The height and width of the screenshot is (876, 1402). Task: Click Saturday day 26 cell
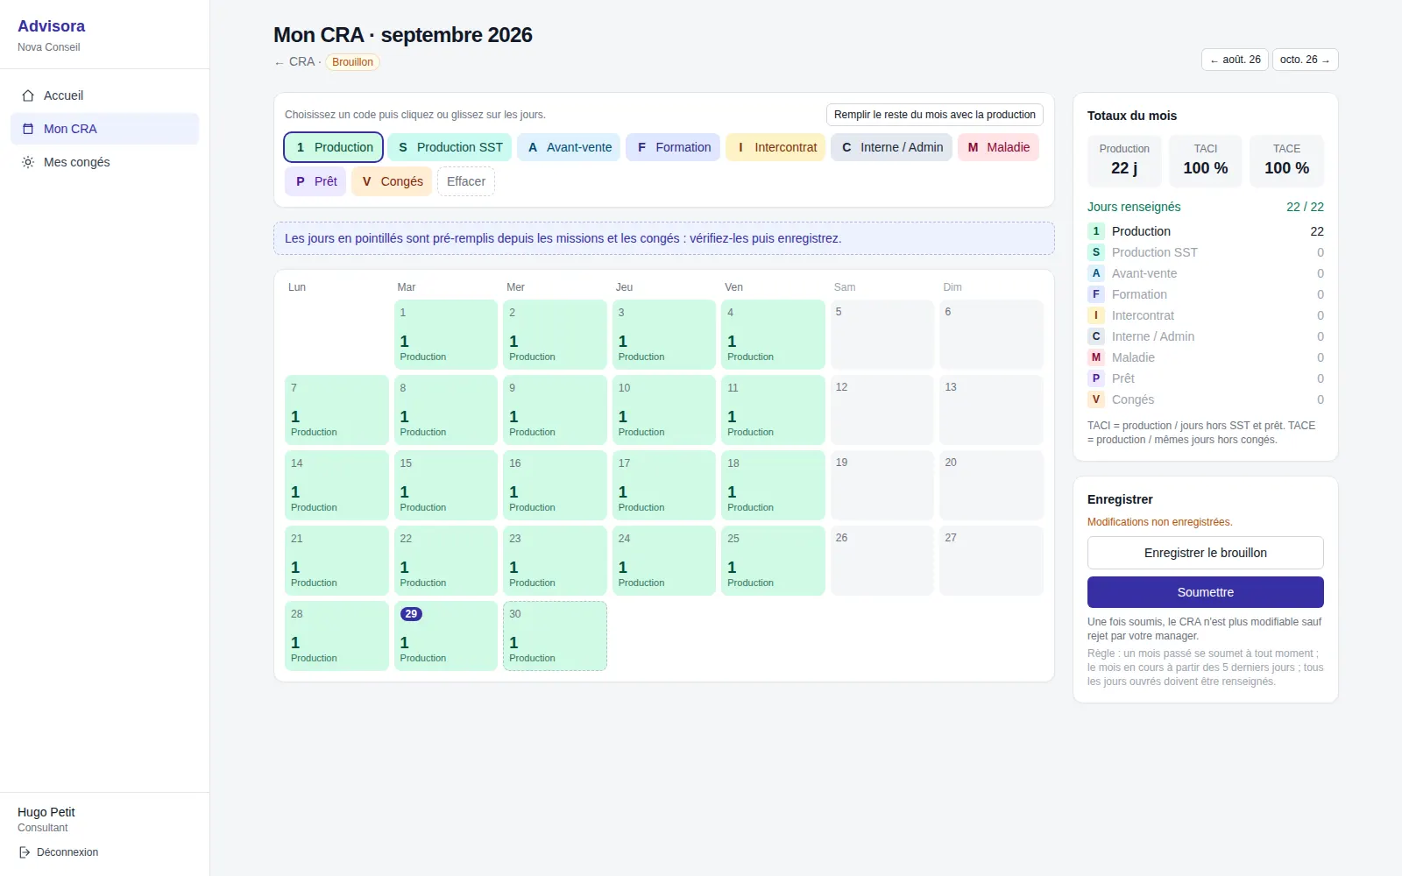pyautogui.click(x=882, y=561)
